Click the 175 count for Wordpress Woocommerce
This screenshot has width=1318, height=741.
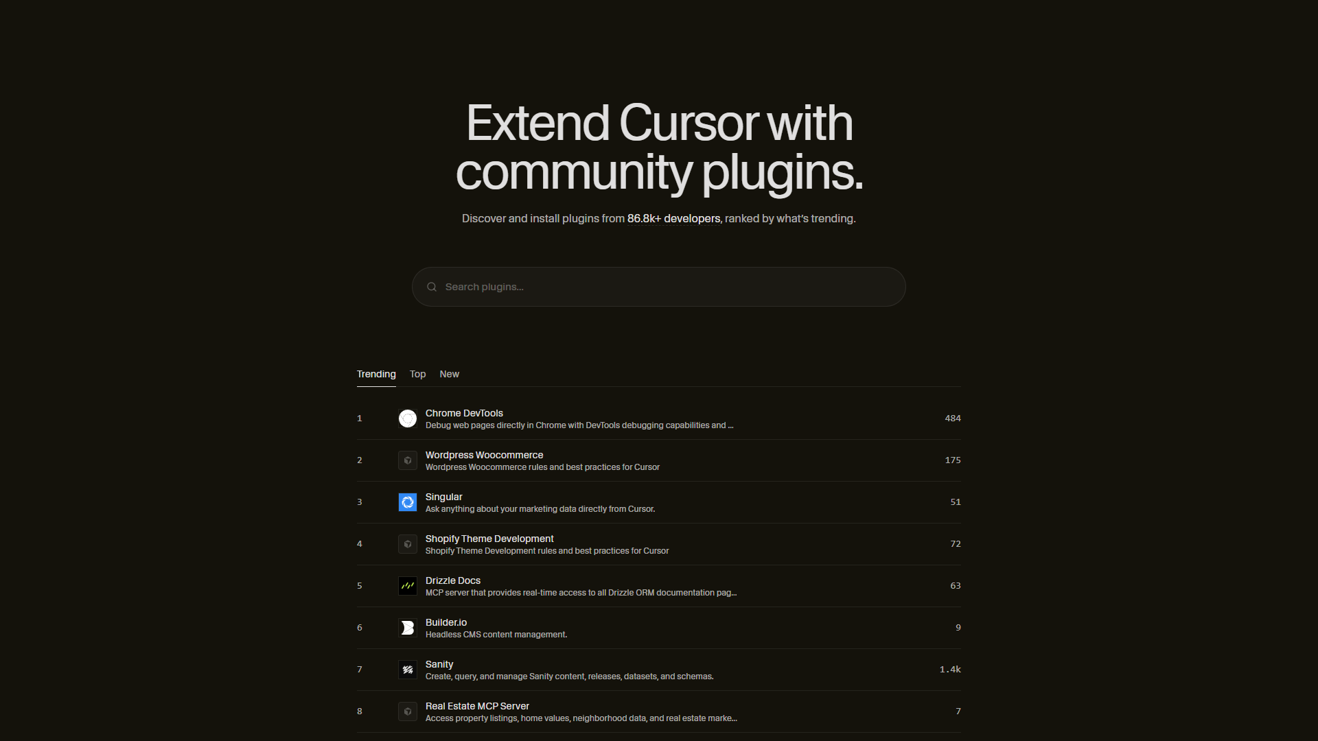coord(953,460)
